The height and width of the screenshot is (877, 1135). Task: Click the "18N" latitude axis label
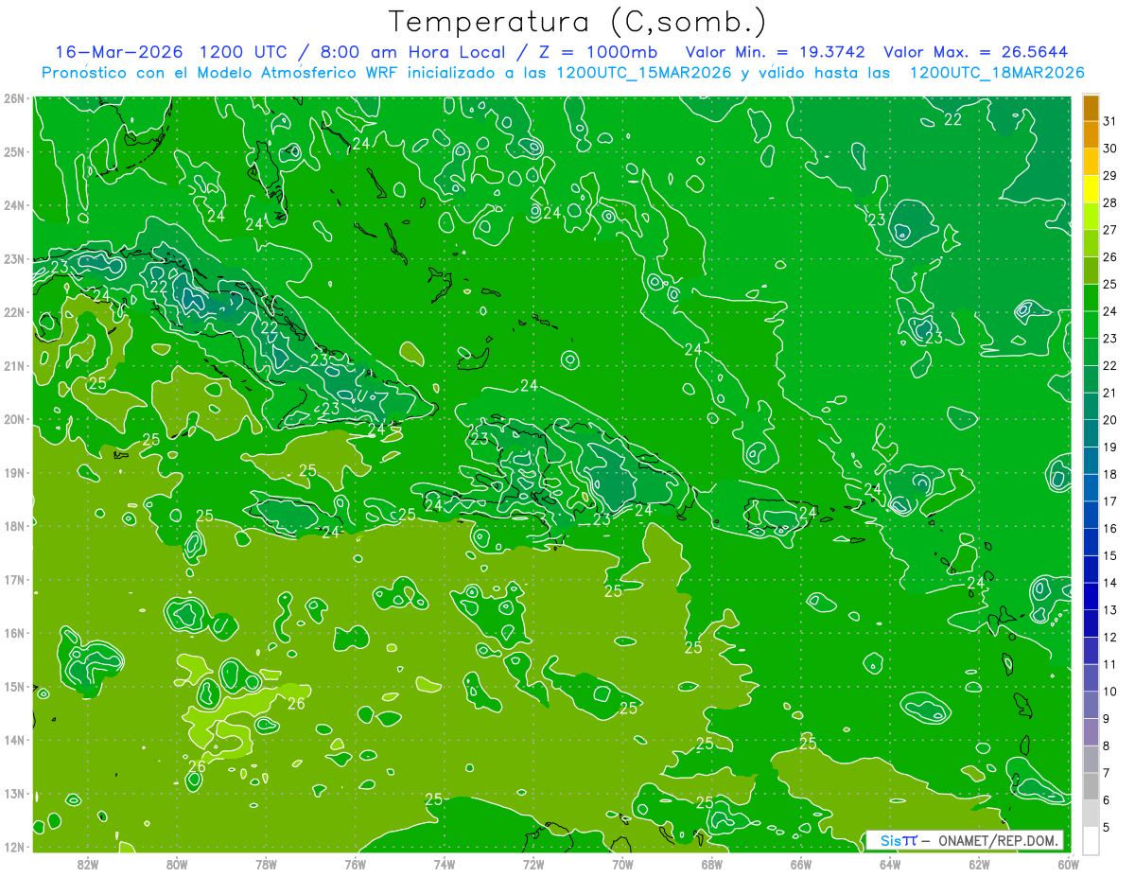13,526
